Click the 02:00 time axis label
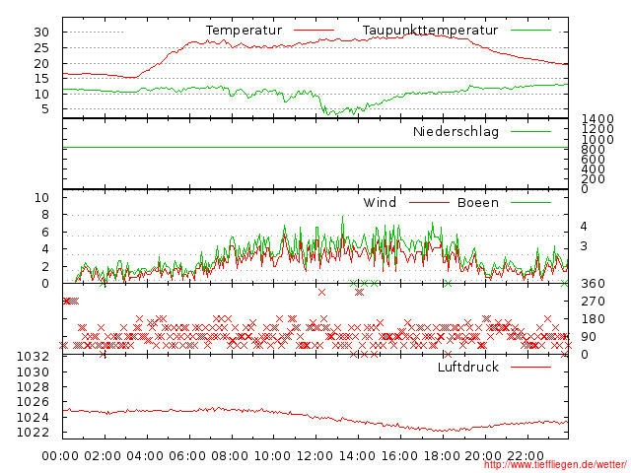The height and width of the screenshot is (473, 631). 103,456
